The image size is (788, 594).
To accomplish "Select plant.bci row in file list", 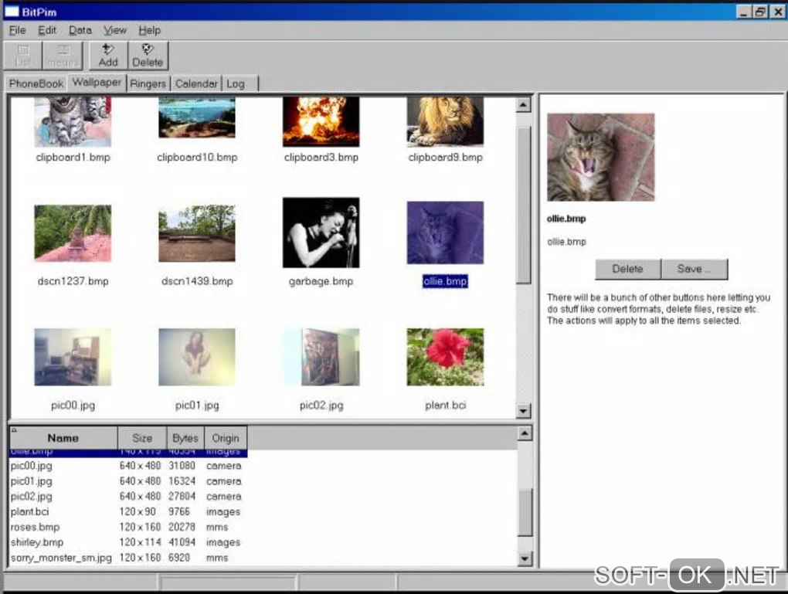I will [128, 511].
